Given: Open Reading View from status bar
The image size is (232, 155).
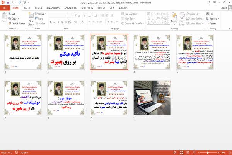Looking at the screenshot, I should click(188, 153).
